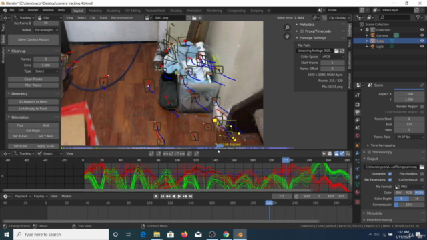The width and height of the screenshot is (427, 240).
Task: Switch to the Sculpting workspace tab
Action: (x=113, y=11)
